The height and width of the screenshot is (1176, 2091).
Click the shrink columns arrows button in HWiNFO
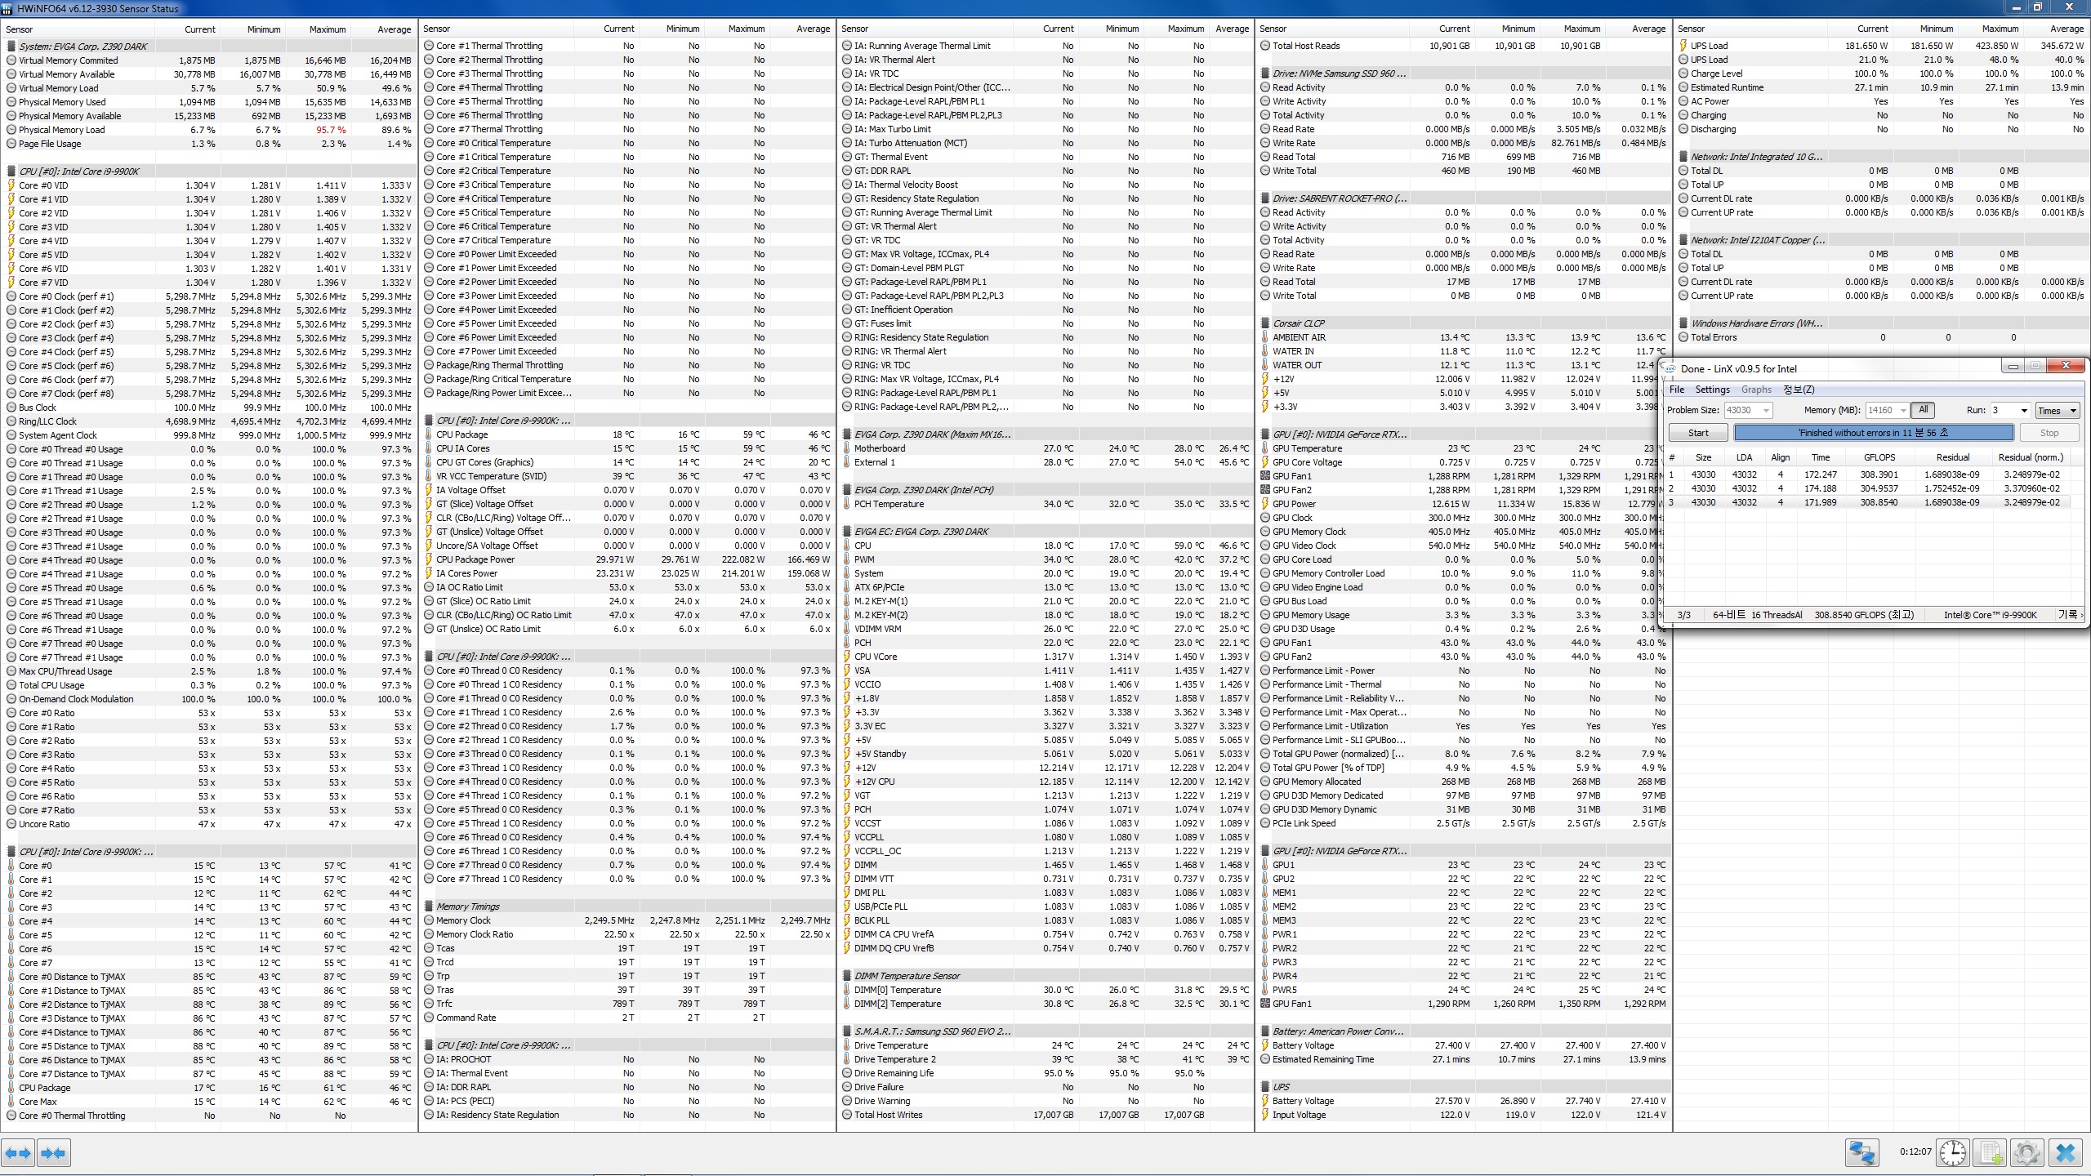53,1153
